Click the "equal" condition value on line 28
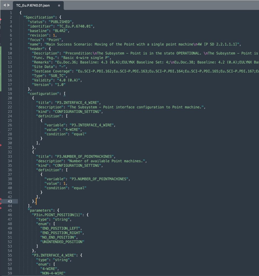The image size is (259, 276). pyautogui.click(x=79, y=134)
